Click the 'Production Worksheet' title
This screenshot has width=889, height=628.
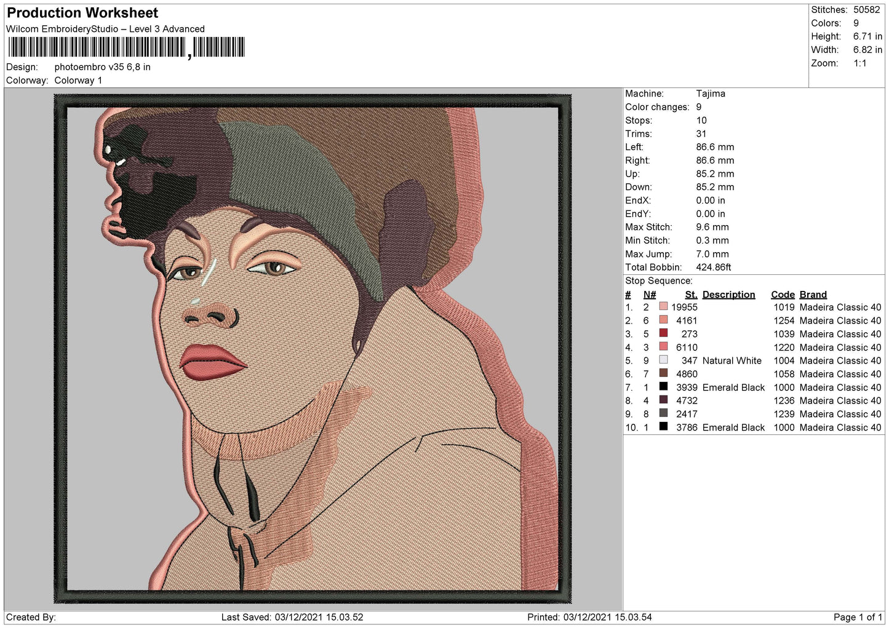(82, 13)
